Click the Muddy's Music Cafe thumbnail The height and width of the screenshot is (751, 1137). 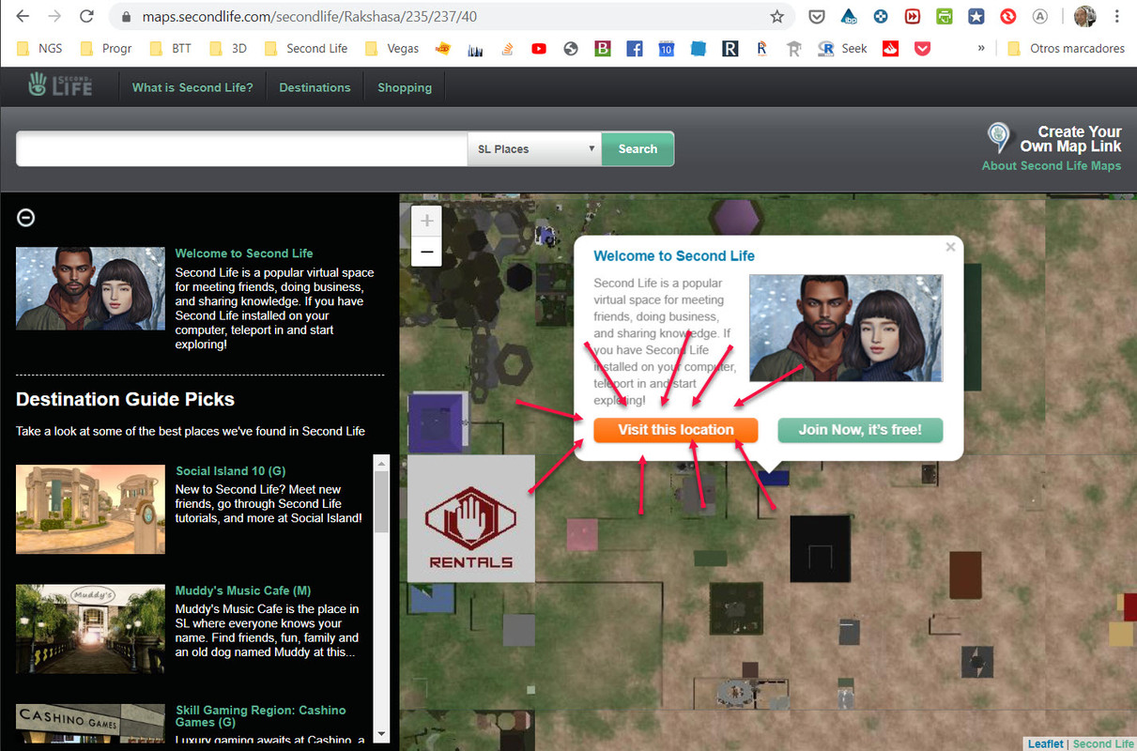90,629
